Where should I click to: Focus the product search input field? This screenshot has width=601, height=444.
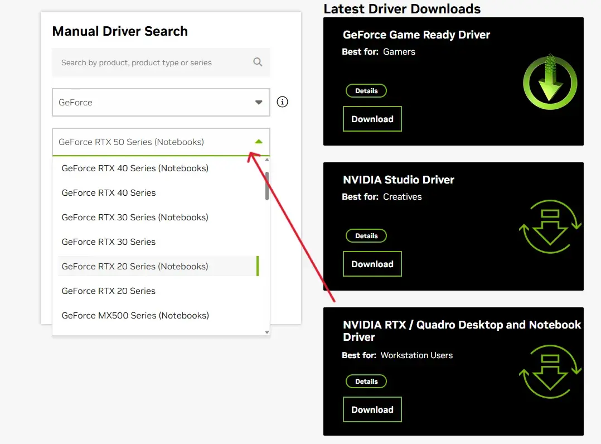pos(151,62)
